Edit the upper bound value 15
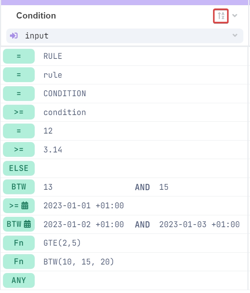Viewport: 250px width, 293px height. tap(164, 187)
